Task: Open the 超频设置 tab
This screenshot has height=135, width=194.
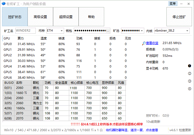Action: point(66,17)
